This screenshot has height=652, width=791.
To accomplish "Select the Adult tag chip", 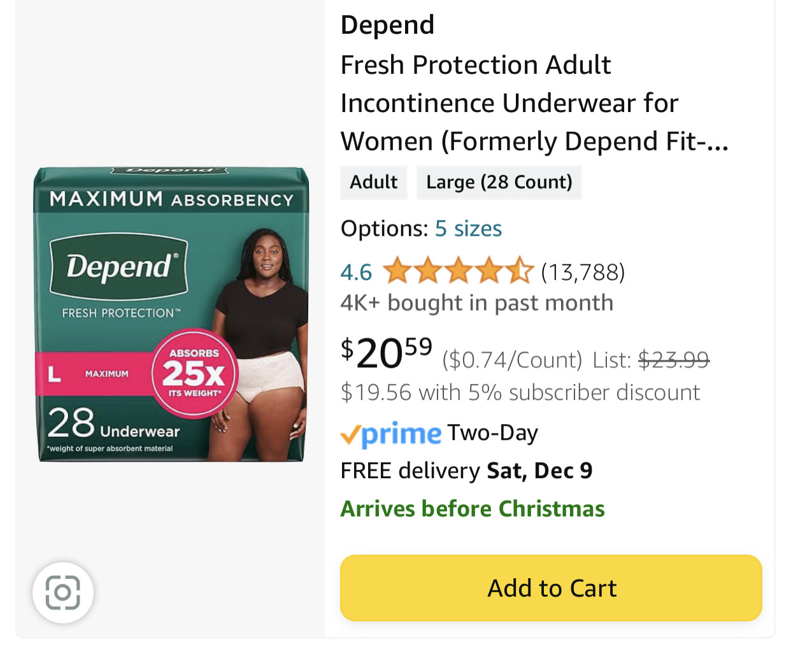I will click(x=374, y=183).
